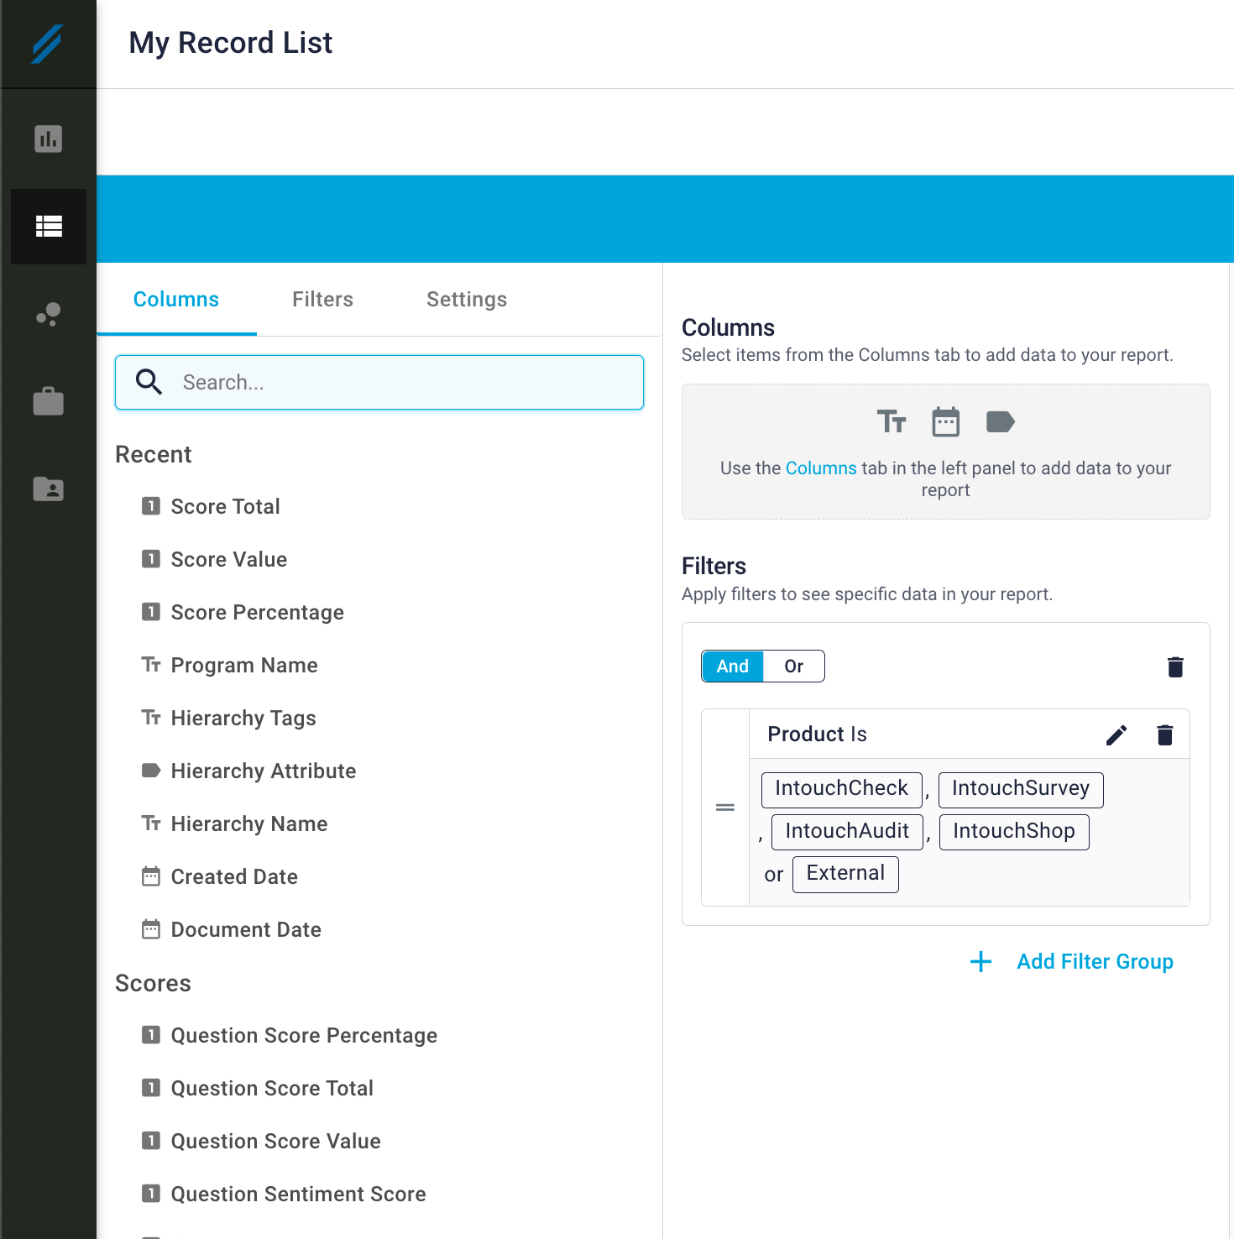
Task: Open the contacts folder sidebar icon
Action: [48, 489]
